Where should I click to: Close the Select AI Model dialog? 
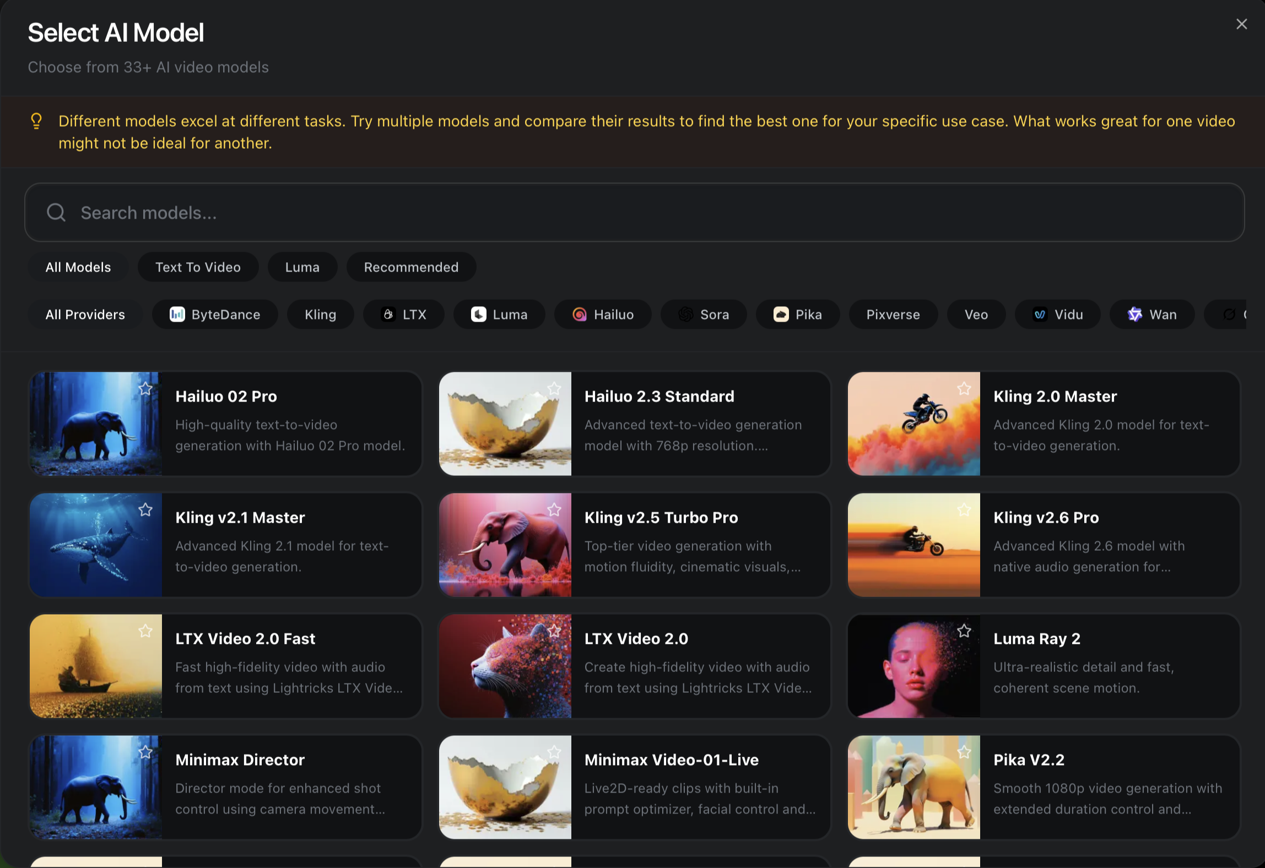point(1241,24)
